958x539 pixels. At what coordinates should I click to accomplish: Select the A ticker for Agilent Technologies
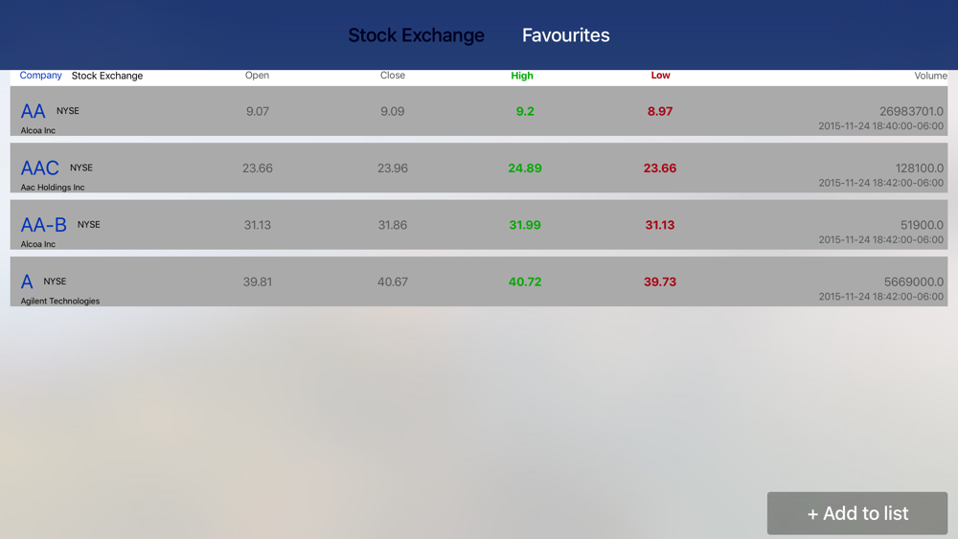point(27,281)
